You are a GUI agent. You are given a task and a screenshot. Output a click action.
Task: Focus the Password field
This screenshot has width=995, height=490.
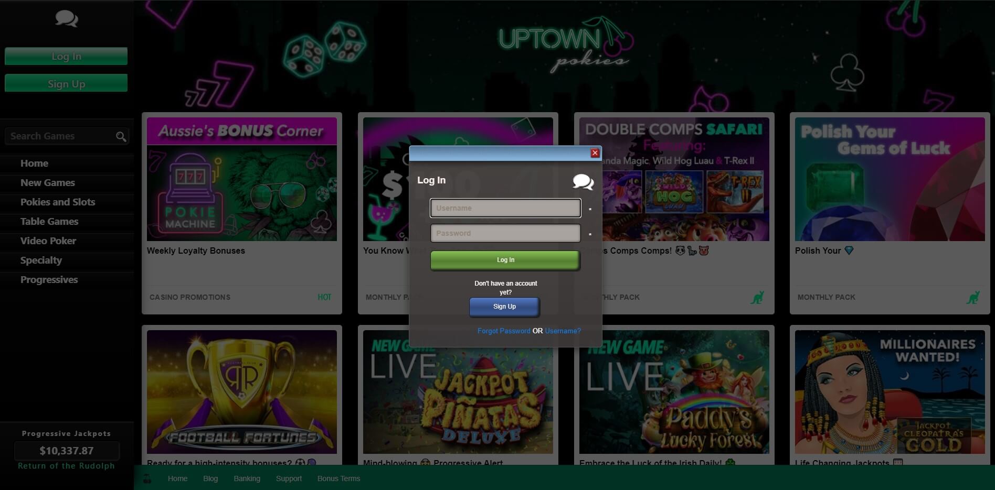click(x=505, y=233)
